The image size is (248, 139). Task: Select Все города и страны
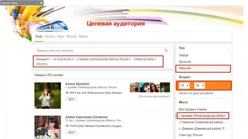[x=193, y=109]
